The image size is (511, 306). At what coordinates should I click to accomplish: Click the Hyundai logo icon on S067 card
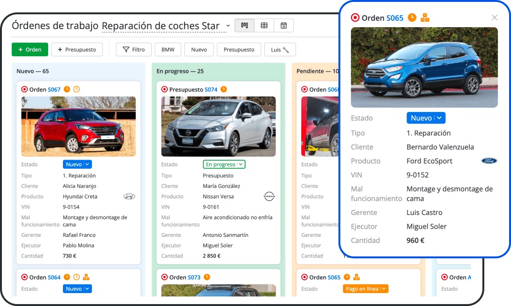click(x=129, y=196)
